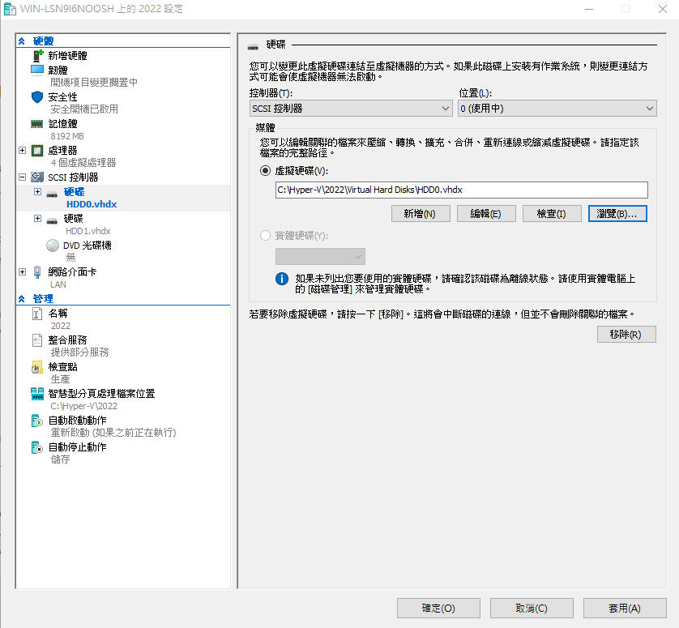Select the 韌體 settings item
Screen dimensions: 679x628
pyautogui.click(x=58, y=70)
